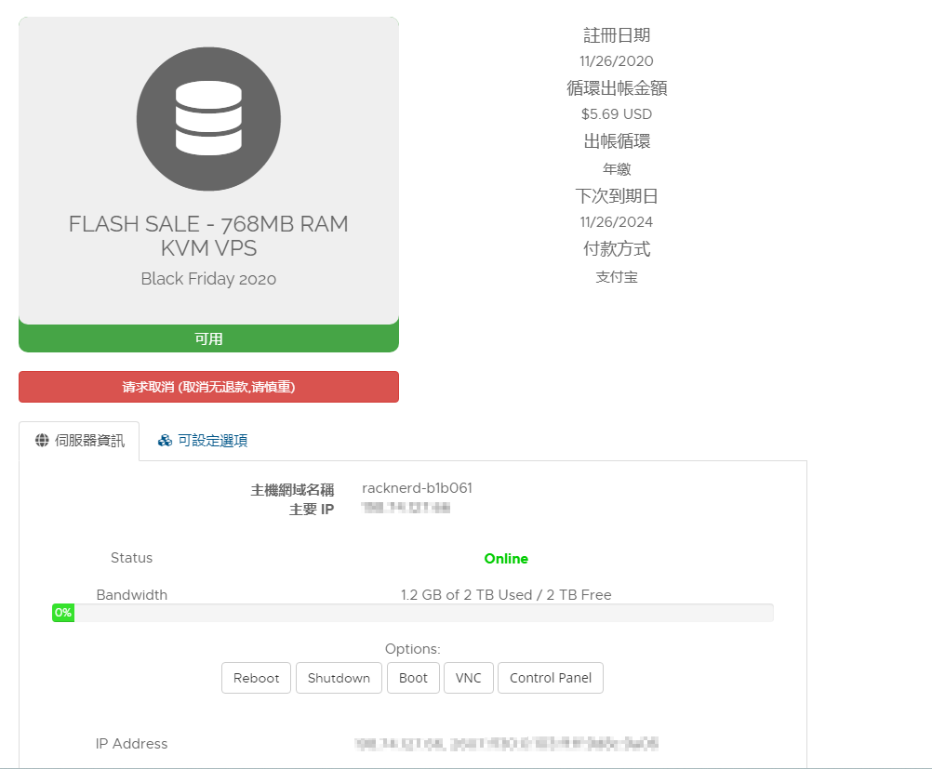
Task: Click the 0% bandwidth indicator label
Action: pos(63,613)
